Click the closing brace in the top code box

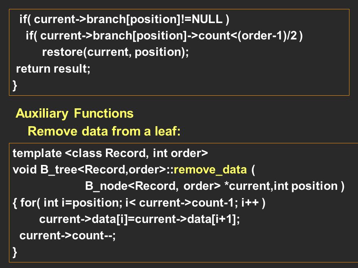coord(15,86)
